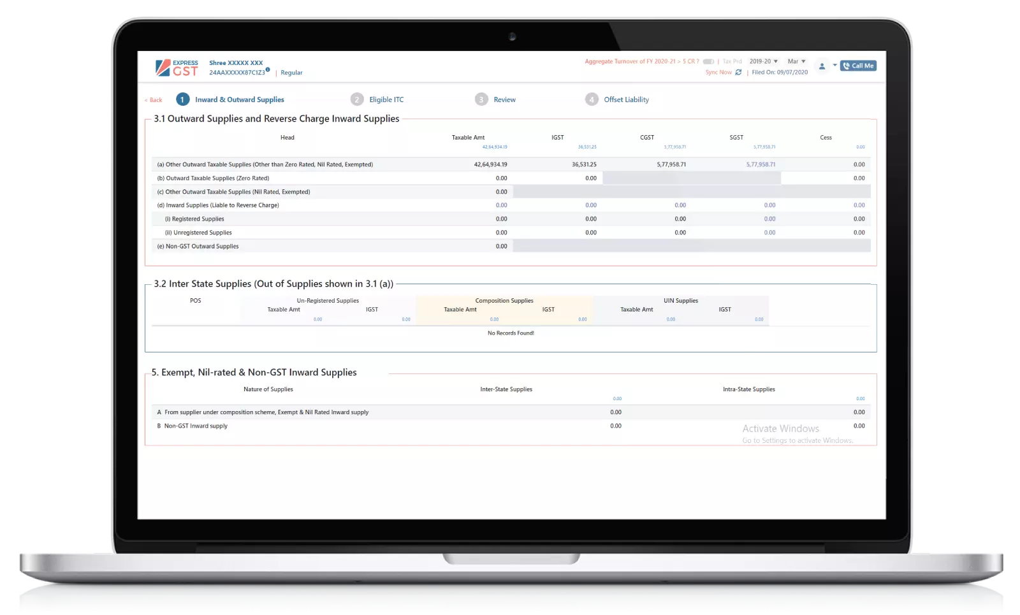Open the Mar month dropdown
1020x615 pixels.
pyautogui.click(x=796, y=62)
